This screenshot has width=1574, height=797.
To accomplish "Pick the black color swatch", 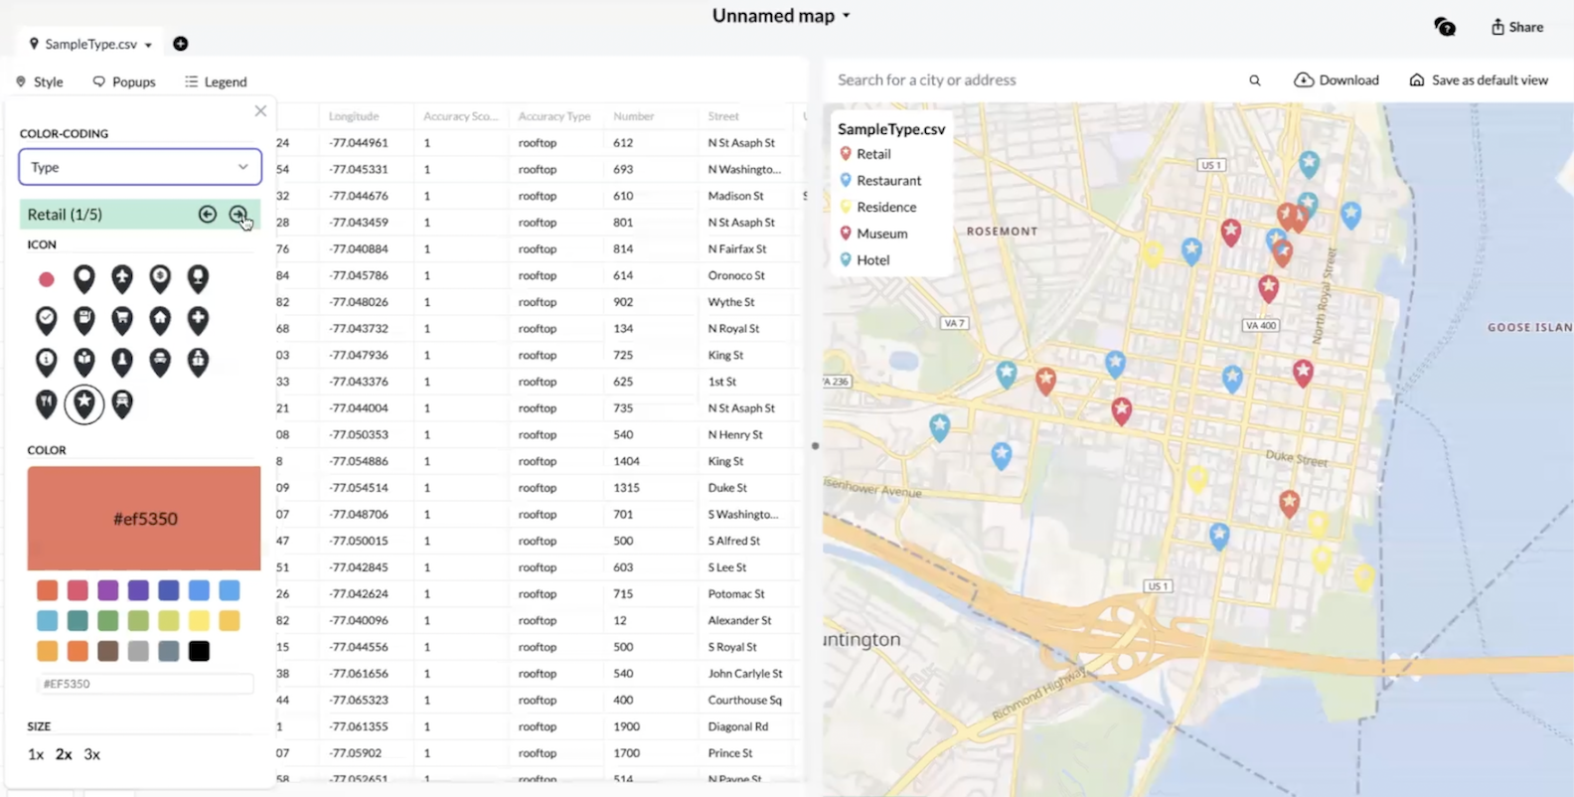I will [199, 651].
